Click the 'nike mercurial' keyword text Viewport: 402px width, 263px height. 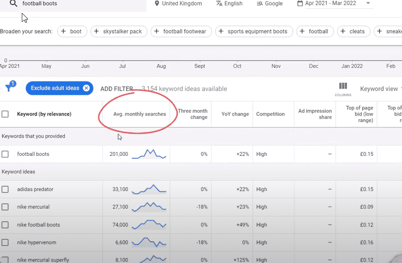(33, 207)
